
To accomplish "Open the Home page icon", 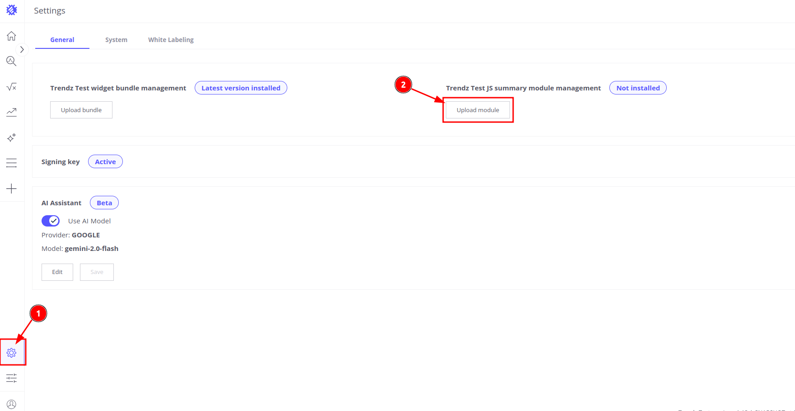I will (x=12, y=36).
